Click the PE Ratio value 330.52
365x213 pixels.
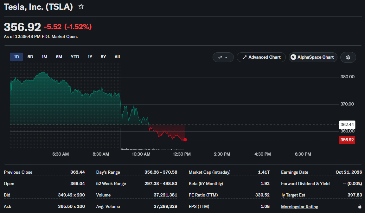point(262,195)
